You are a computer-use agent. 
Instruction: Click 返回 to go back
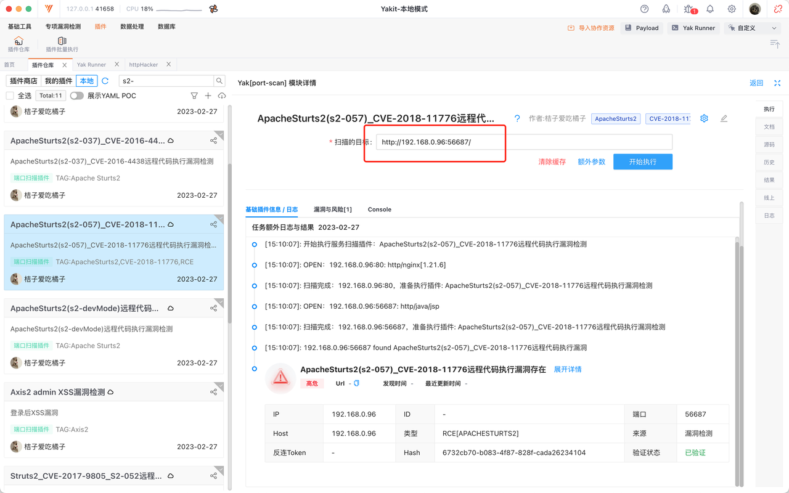pyautogui.click(x=756, y=83)
